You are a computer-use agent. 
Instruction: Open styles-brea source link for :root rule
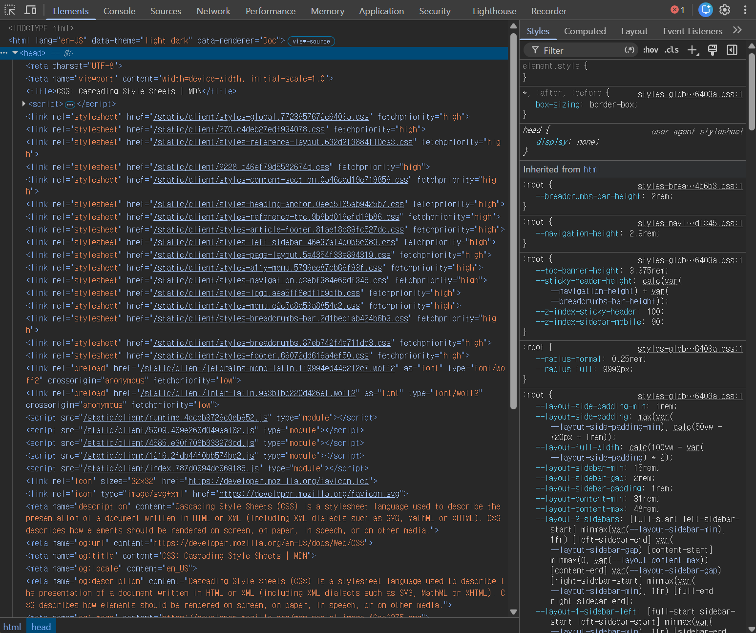click(690, 186)
